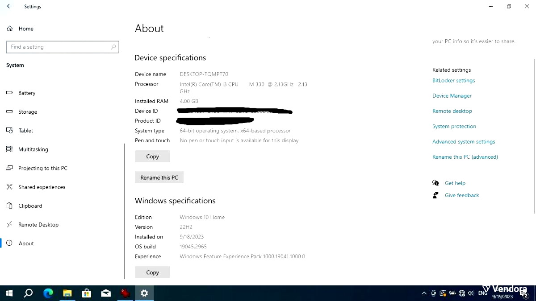Open File Explorer from taskbar
Viewport: 536px width, 301px height.
click(x=67, y=293)
